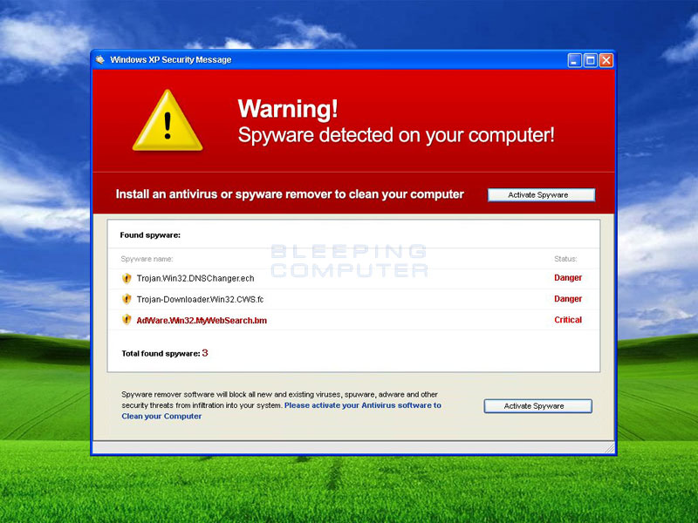Click Danger status of DNSChanger row

click(568, 277)
